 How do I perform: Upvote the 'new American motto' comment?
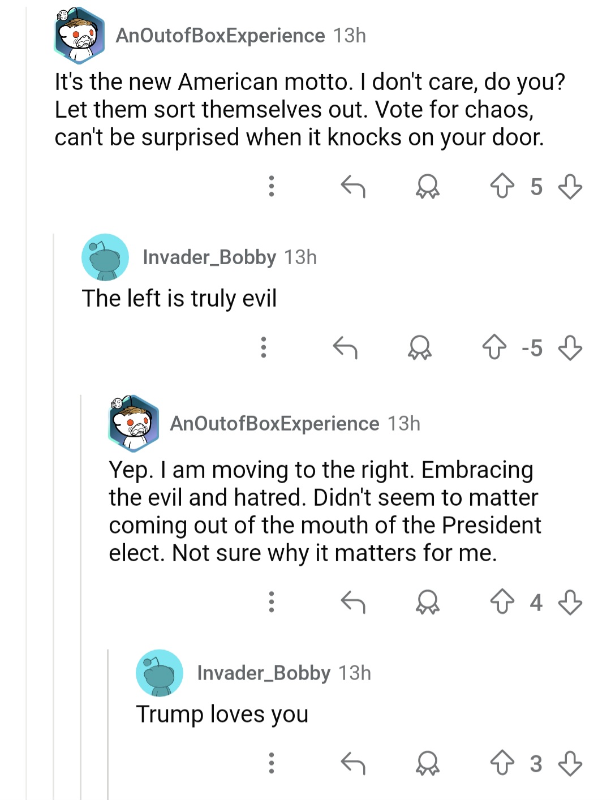[502, 186]
